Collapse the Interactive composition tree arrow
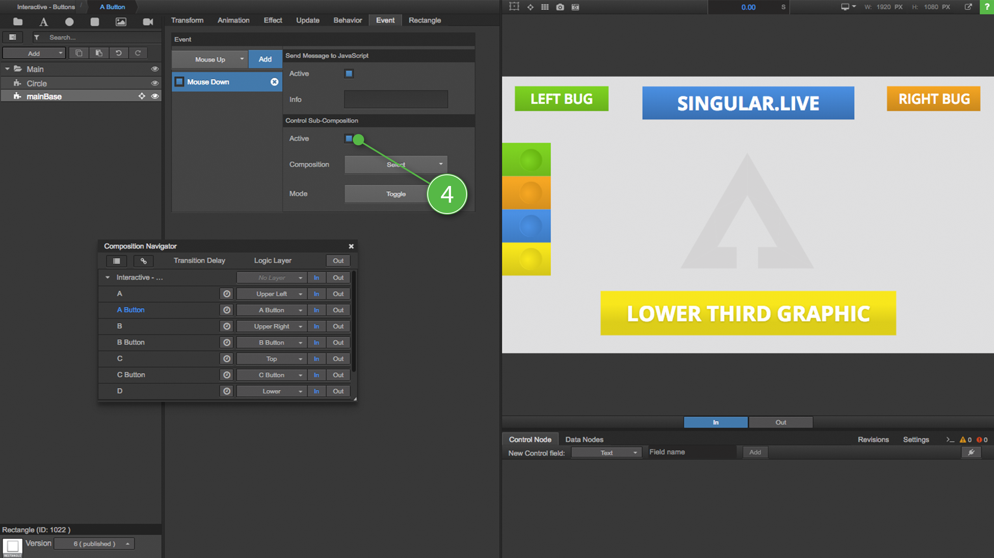Image resolution: width=994 pixels, height=558 pixels. 108,277
